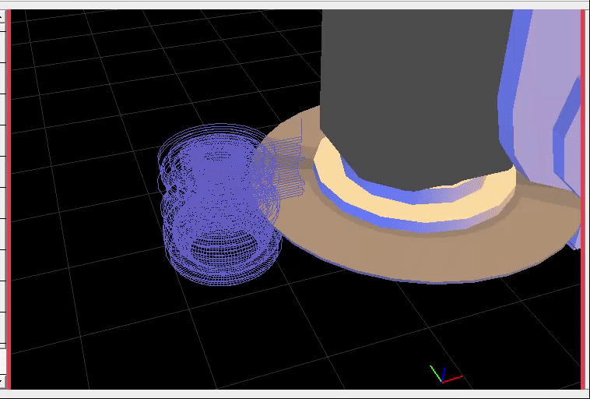
Task: Click the right red viewport border
Action: point(583,195)
